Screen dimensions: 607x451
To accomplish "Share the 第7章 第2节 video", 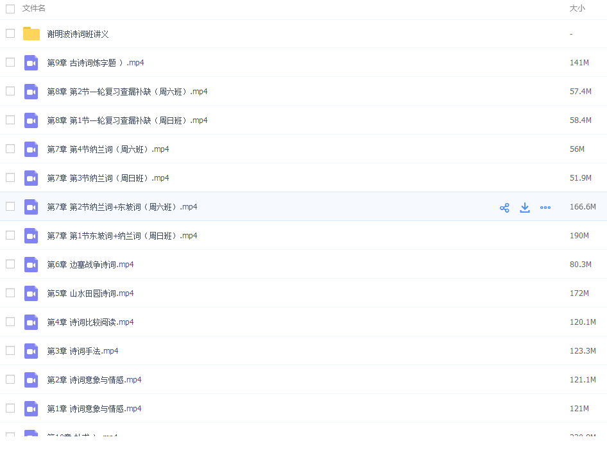I will pyautogui.click(x=504, y=208).
